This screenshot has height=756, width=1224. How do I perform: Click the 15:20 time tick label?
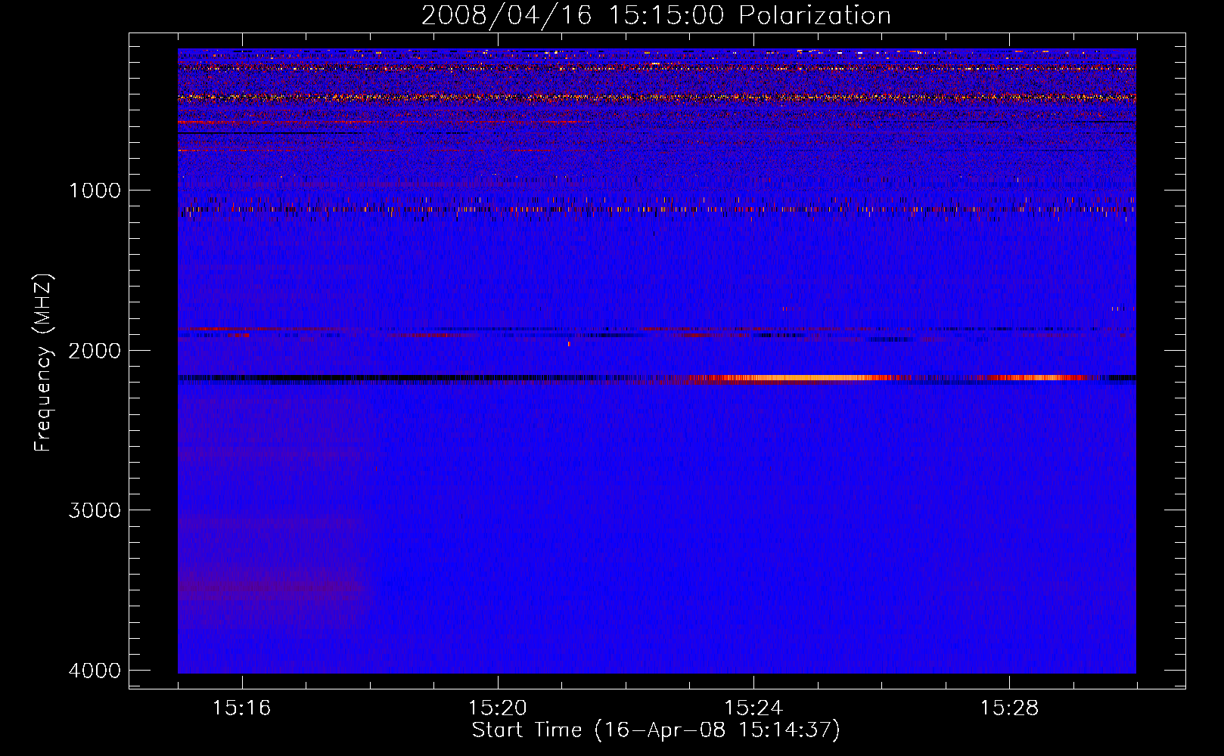coord(497,708)
